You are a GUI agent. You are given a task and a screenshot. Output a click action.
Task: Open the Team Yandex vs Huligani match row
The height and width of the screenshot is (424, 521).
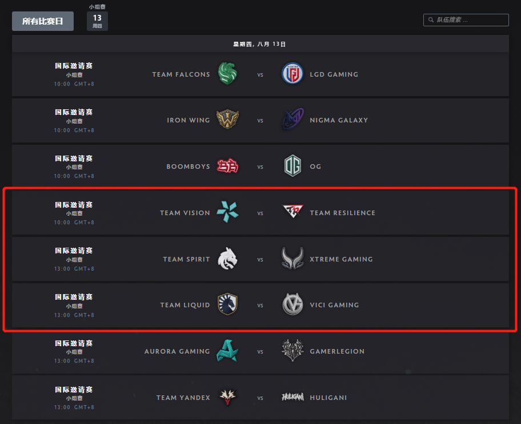pos(260,397)
